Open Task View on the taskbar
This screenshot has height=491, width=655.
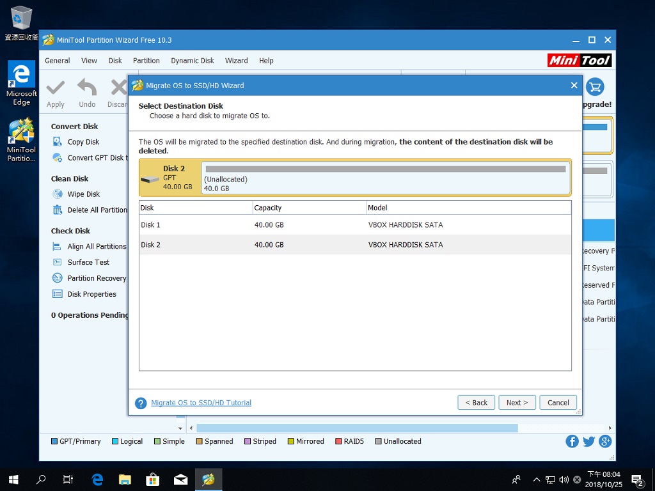click(x=68, y=479)
